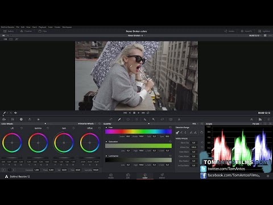This screenshot has height=205, width=273.
Task: Open the viewer options ellipsis menu
Action: [270, 35]
